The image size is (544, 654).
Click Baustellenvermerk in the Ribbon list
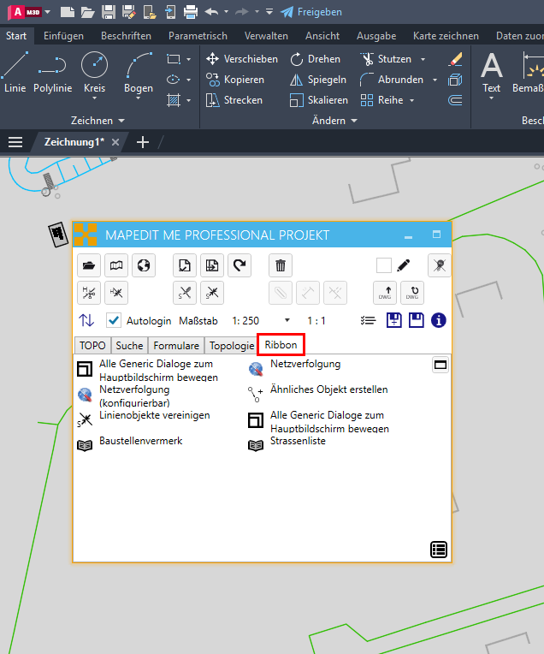pyautogui.click(x=140, y=441)
